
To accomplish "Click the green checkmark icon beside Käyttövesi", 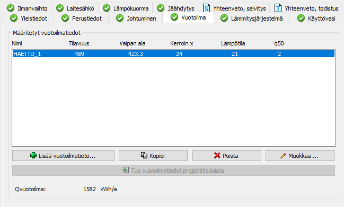I will [301, 18].
